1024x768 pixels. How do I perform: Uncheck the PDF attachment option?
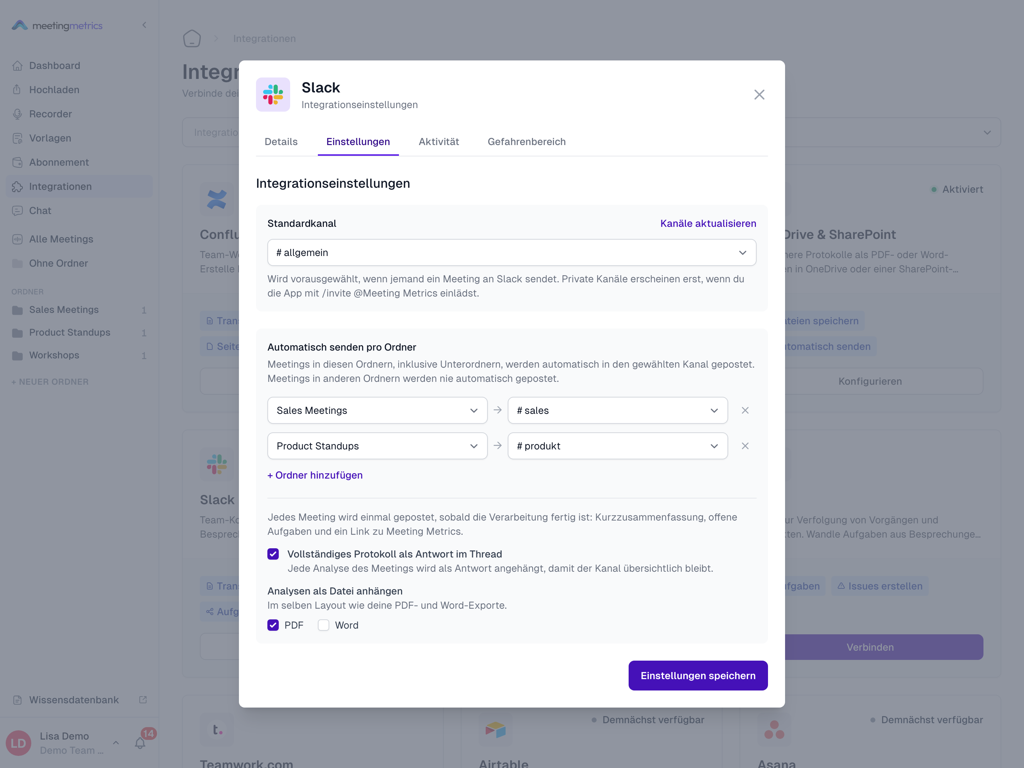[x=273, y=625]
